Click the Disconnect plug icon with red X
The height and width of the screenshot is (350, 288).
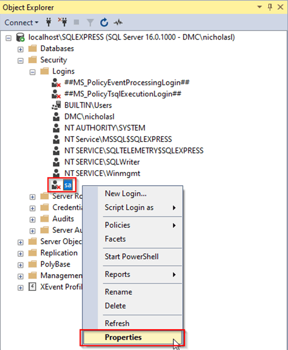(x=63, y=22)
